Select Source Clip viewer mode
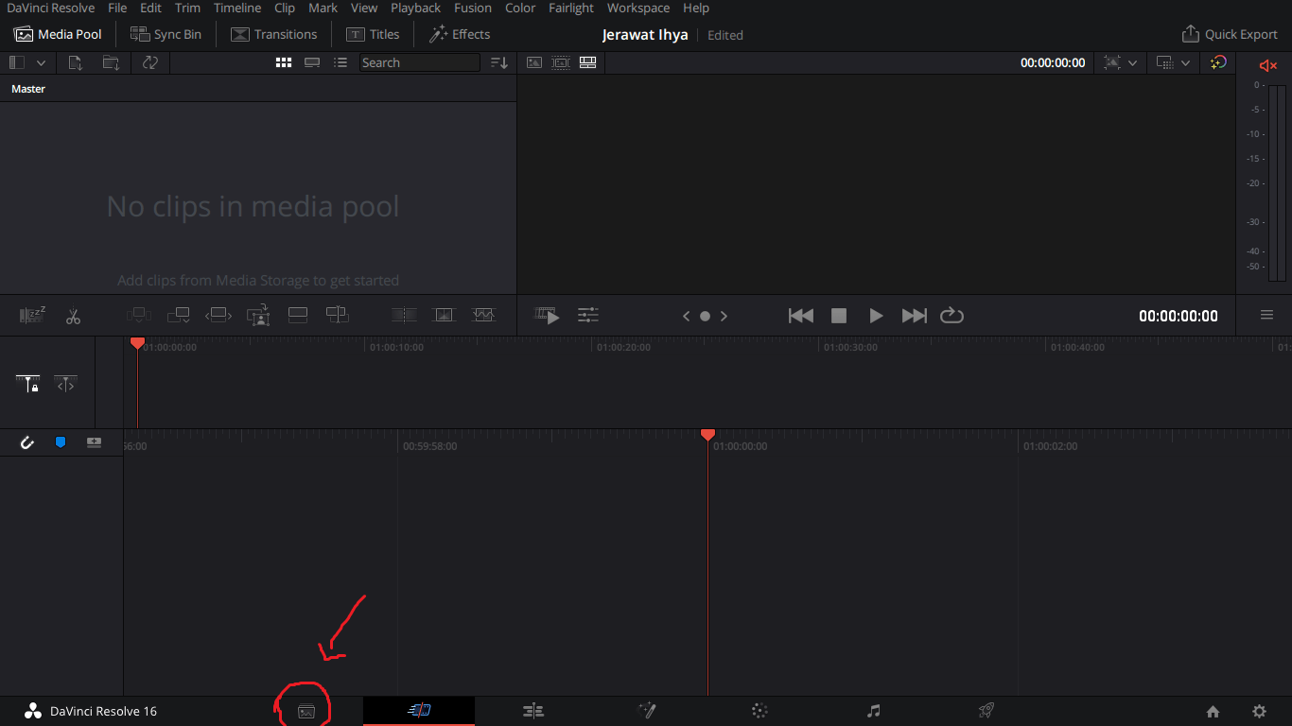This screenshot has width=1292, height=726. pyautogui.click(x=534, y=62)
